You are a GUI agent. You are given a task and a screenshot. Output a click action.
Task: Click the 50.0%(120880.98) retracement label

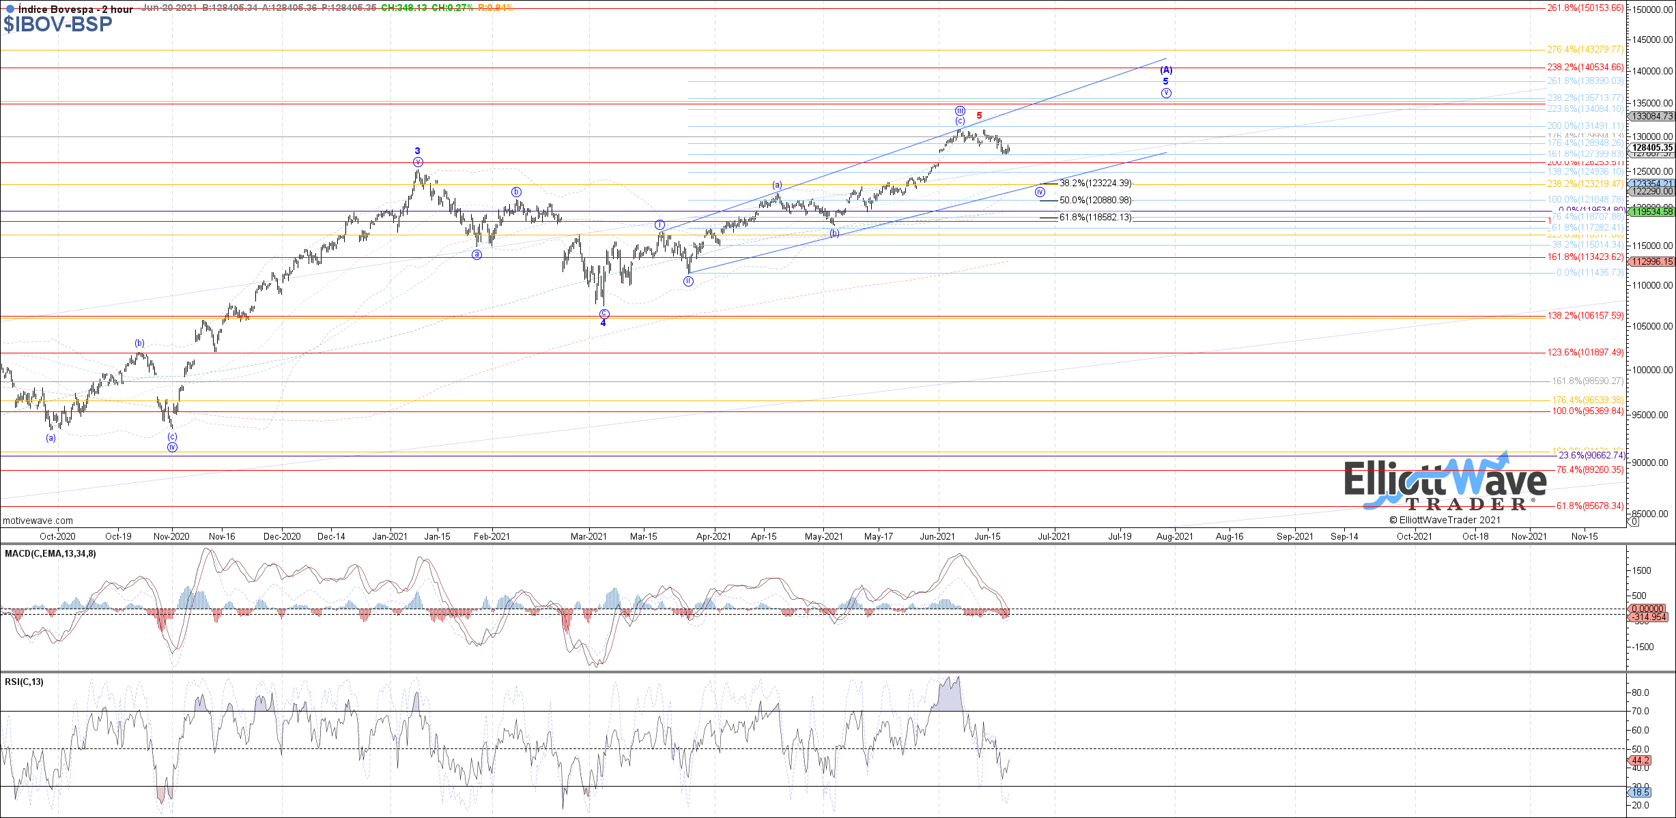pos(1095,201)
